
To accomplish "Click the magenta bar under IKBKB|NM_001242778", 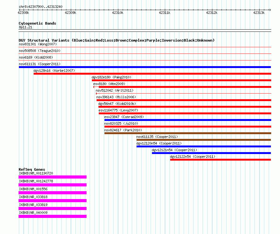I will (53, 185).
